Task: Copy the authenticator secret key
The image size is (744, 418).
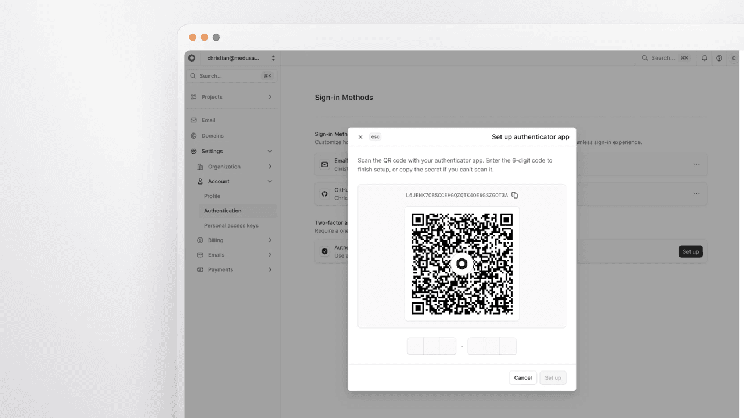Action: coord(514,196)
